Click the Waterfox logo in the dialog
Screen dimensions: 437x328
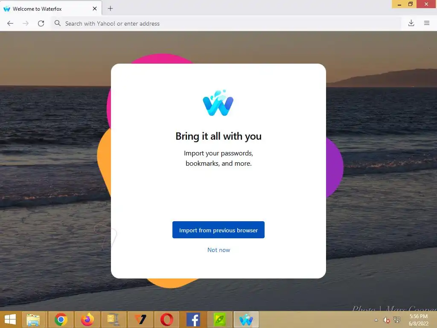coord(218,102)
